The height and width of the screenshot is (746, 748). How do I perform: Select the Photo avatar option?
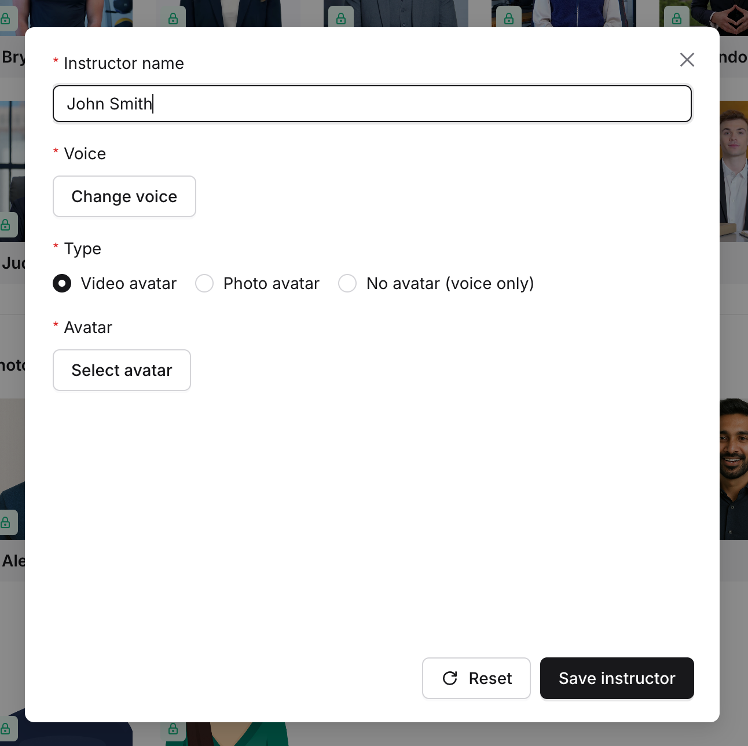point(204,283)
